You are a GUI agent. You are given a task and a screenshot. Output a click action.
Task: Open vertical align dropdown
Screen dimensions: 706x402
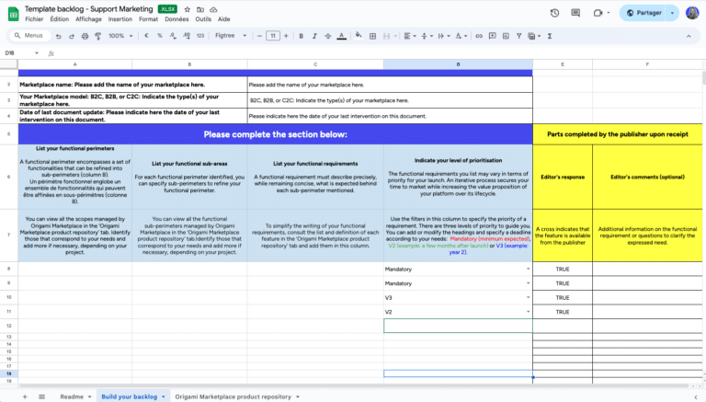pyautogui.click(x=427, y=36)
